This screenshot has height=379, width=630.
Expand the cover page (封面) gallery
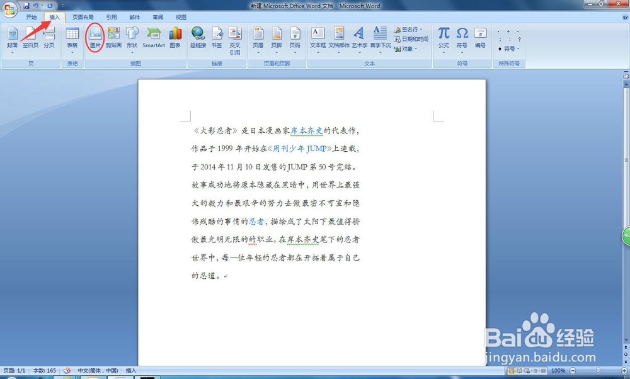tap(13, 40)
